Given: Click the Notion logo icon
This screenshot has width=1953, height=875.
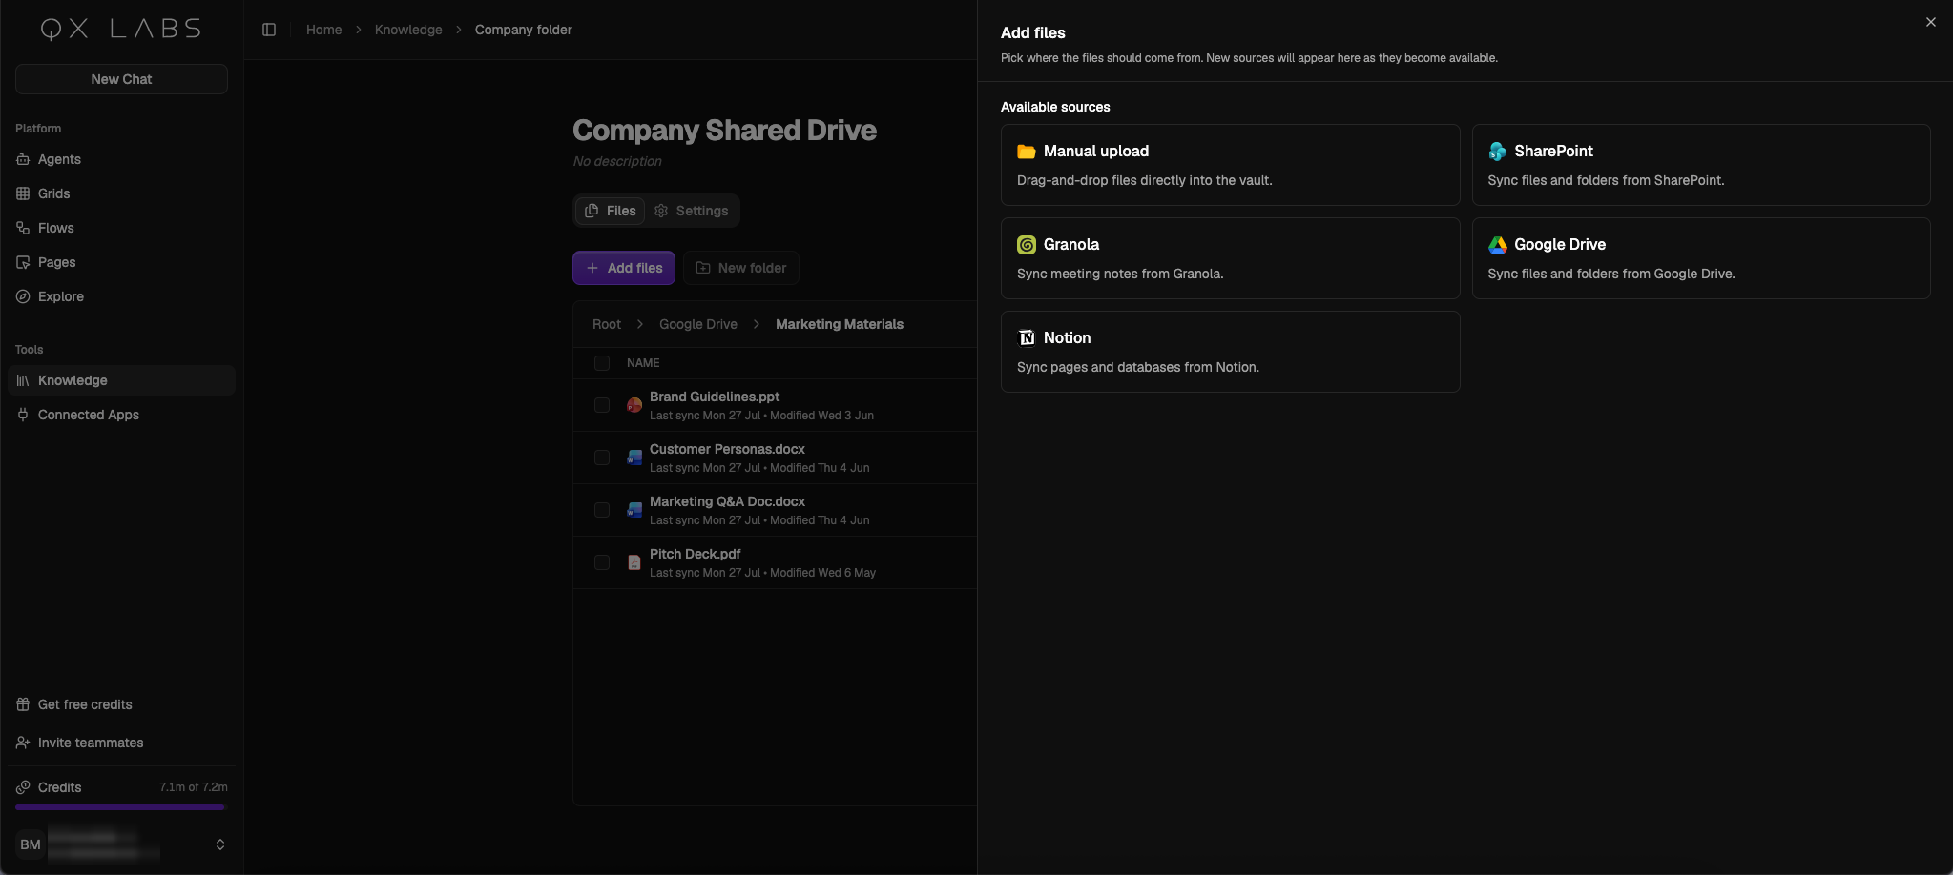Looking at the screenshot, I should [x=1027, y=338].
